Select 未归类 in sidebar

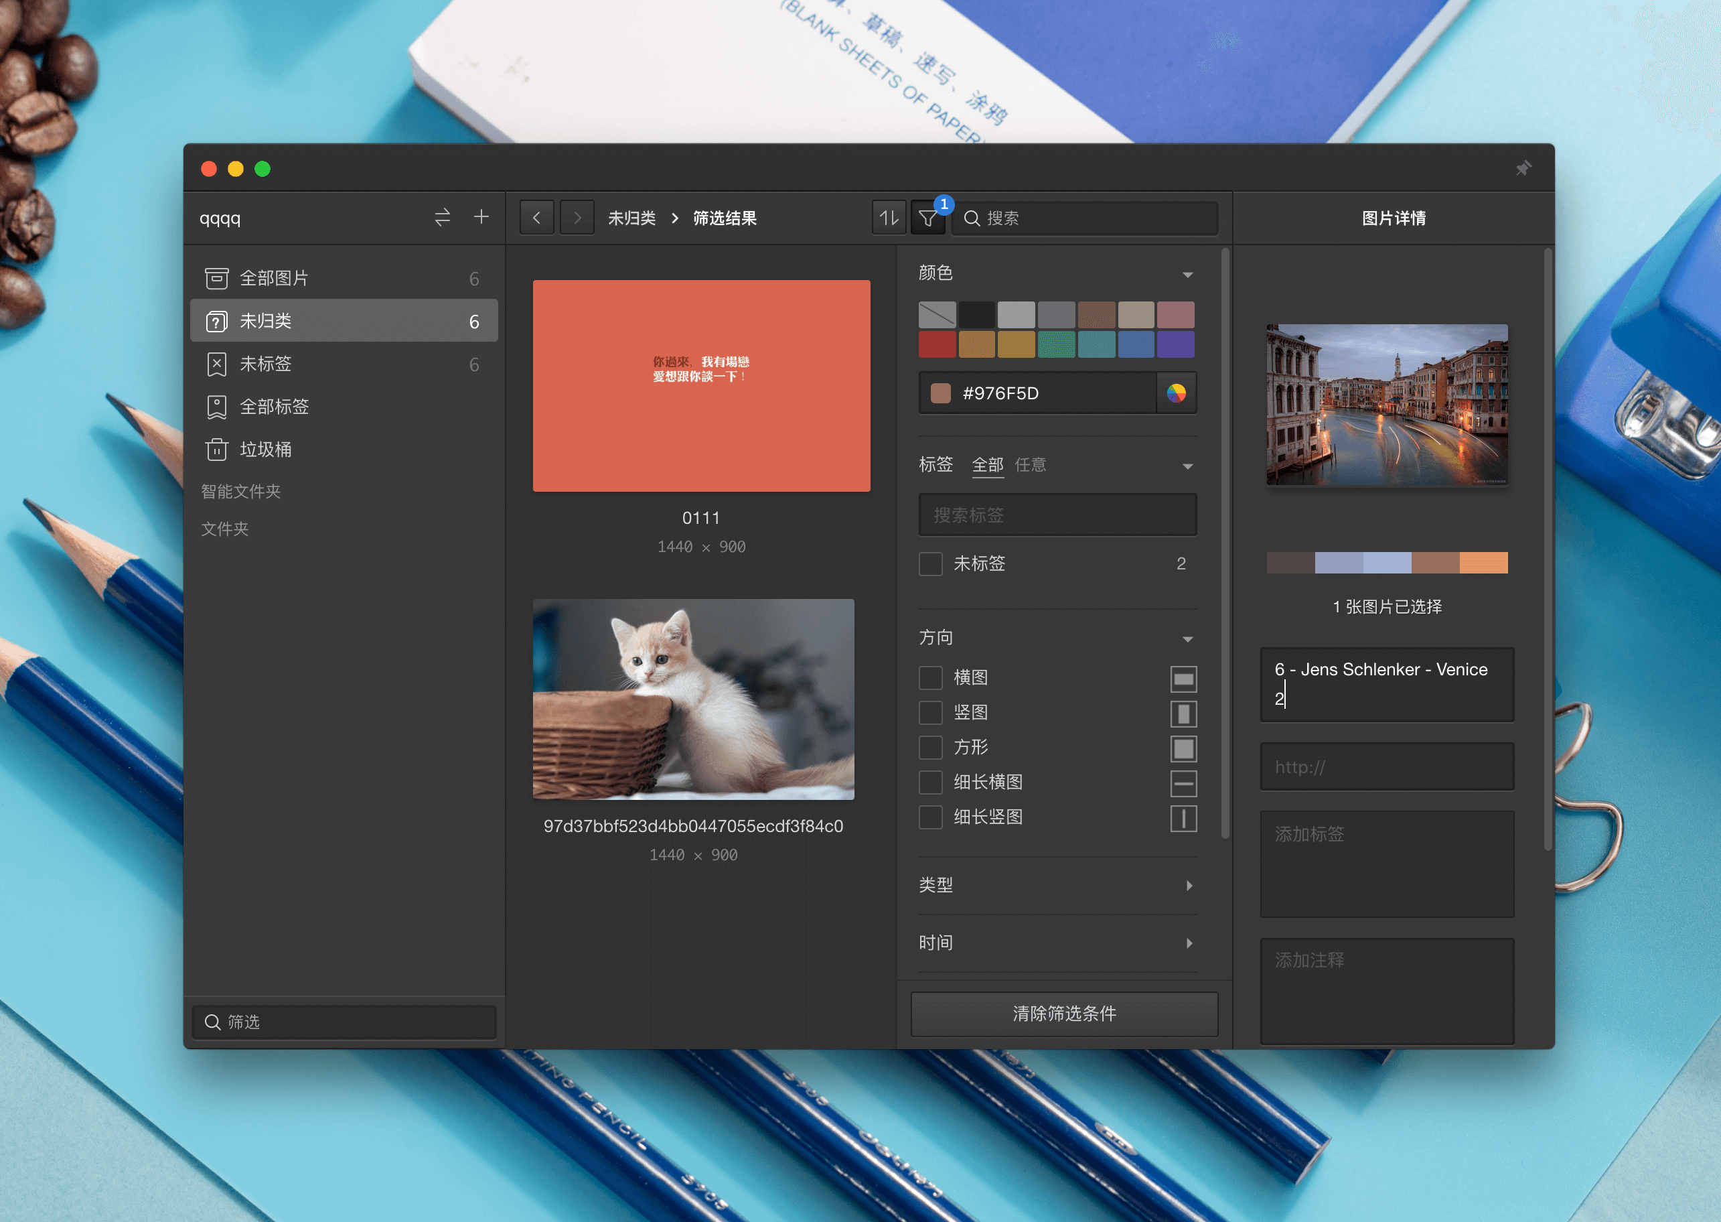[x=344, y=322]
